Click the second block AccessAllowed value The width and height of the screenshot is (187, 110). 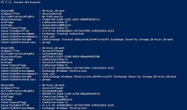coord(53,51)
